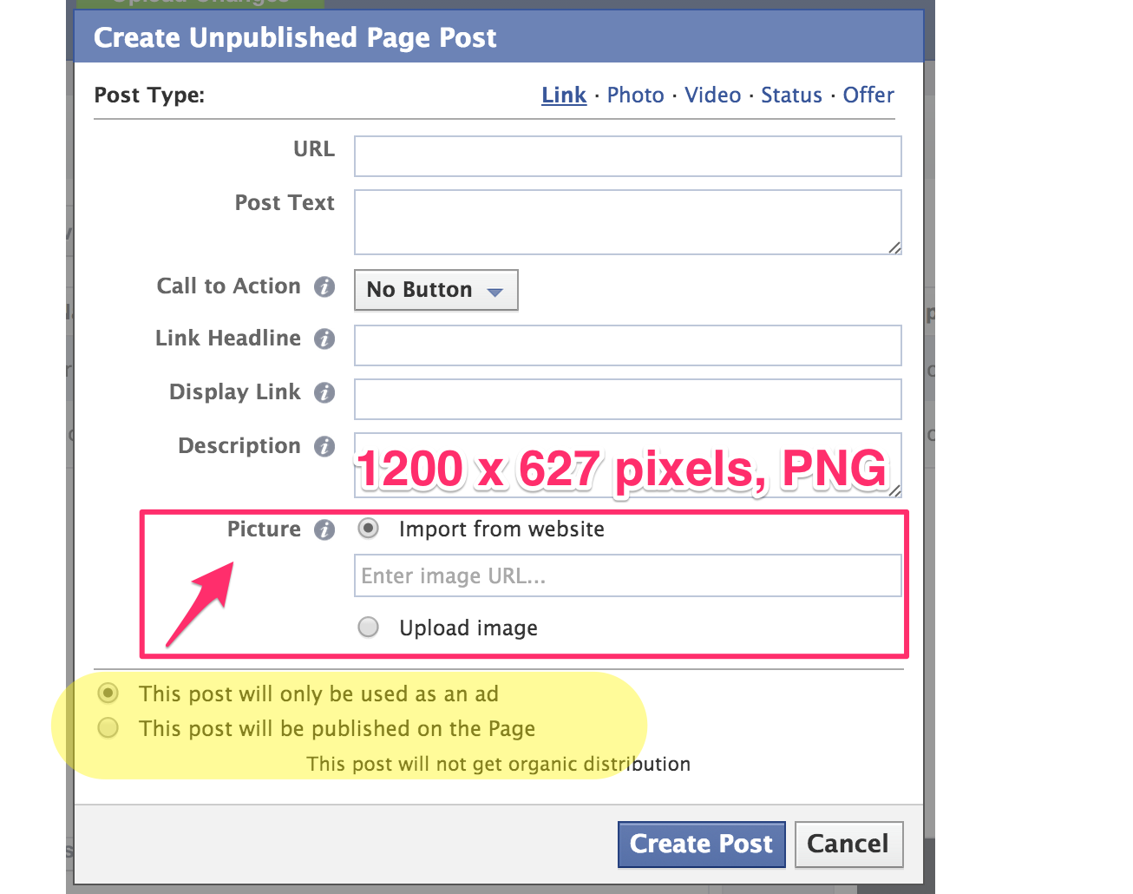Focus the URL input field
Viewport: 1133px width, 894px height.
click(x=628, y=156)
